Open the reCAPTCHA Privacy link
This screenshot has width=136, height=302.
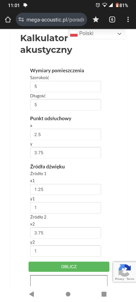pyautogui.click(x=120, y=279)
